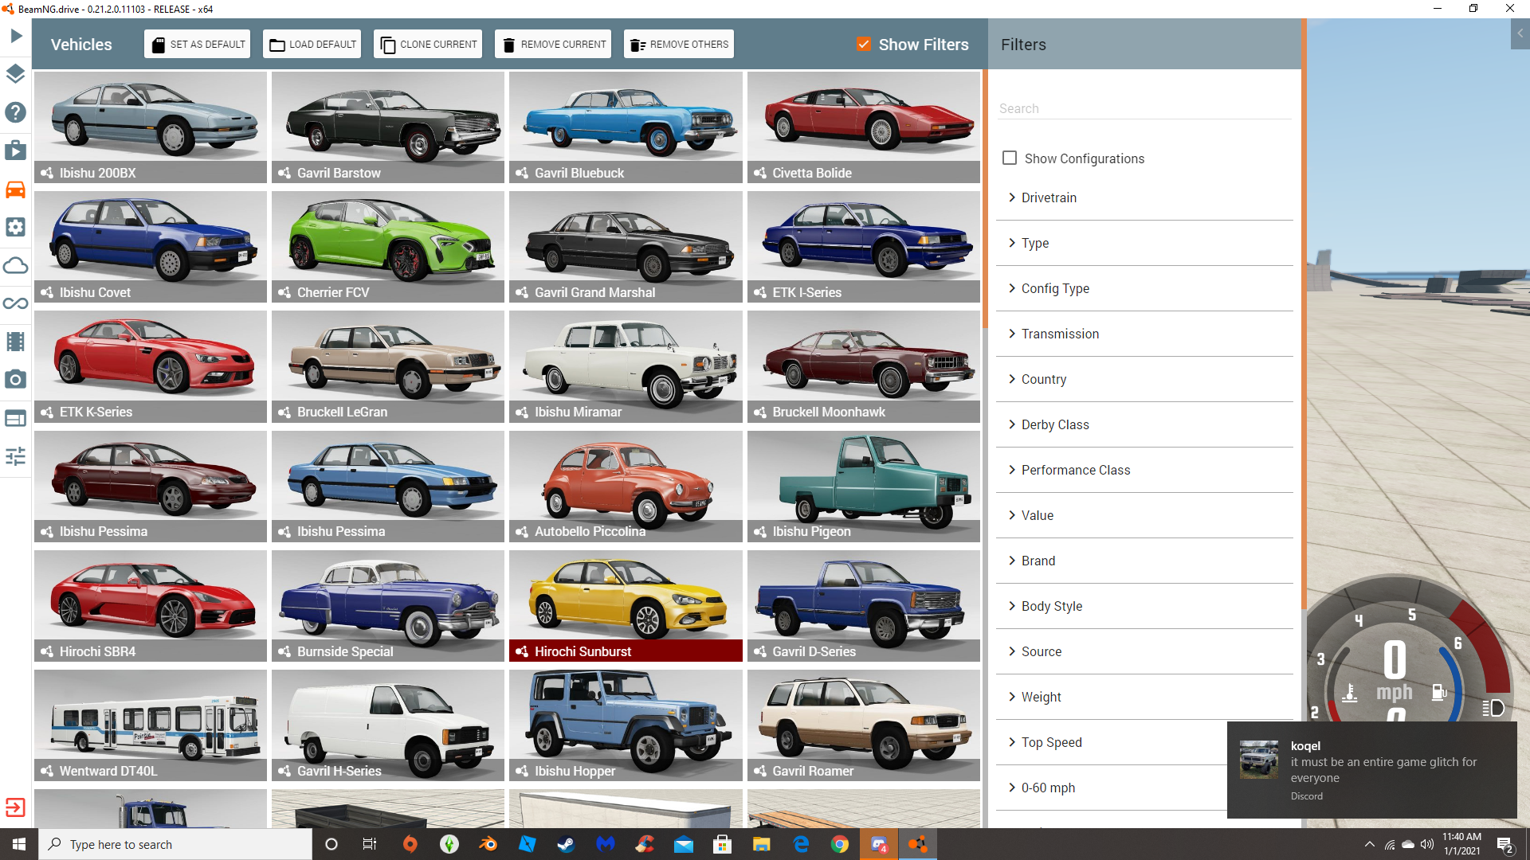Click the vehicle list scrollbar
The height and width of the screenshot is (860, 1530).
coord(985,199)
